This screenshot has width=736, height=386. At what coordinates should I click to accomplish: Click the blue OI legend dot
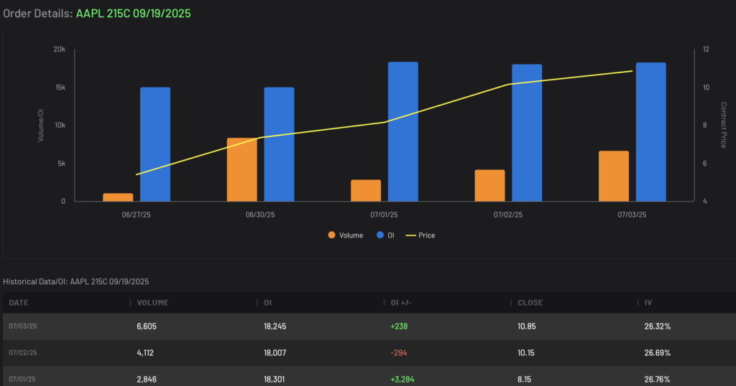380,235
